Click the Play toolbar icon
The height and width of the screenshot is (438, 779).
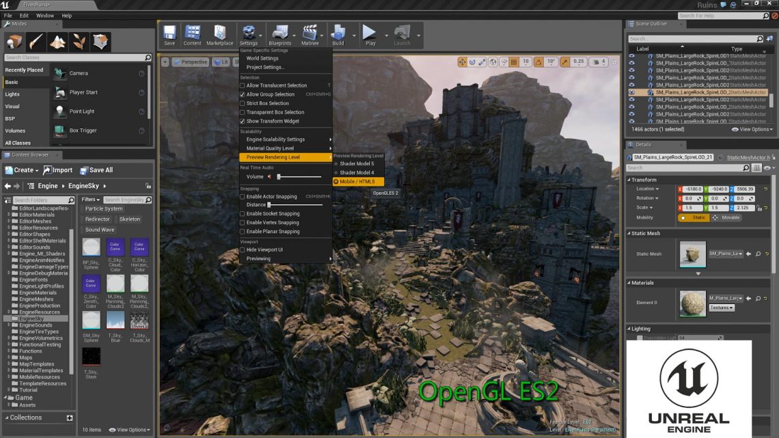370,35
